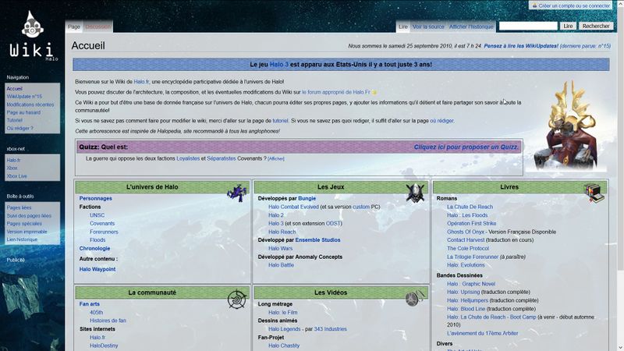The image size is (624, 351).
Task: Open Accueil in the navigation sidebar
Action: [x=14, y=89]
